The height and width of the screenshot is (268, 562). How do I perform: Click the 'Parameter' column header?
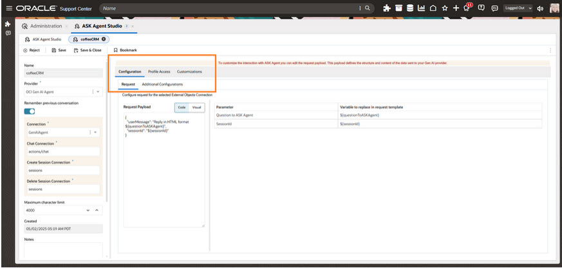(276, 107)
